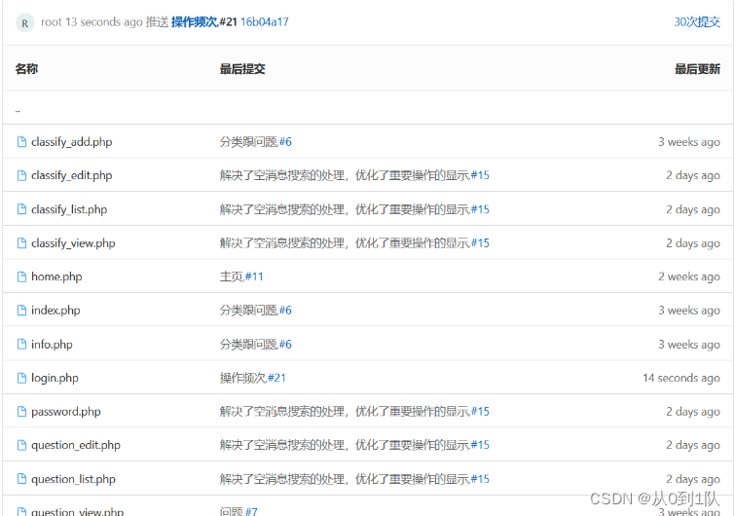Open issue #21 in header commit line
Image resolution: width=735 pixels, height=516 pixels.
pyautogui.click(x=228, y=22)
